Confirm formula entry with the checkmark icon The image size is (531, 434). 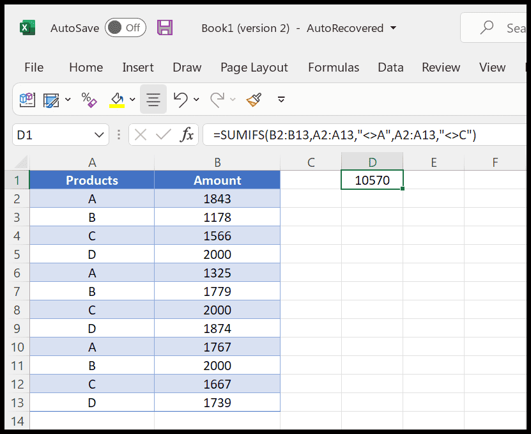click(x=164, y=135)
